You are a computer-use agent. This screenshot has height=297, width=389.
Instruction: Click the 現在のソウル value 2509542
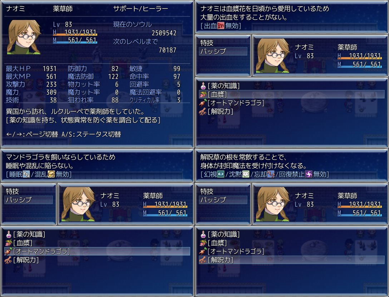(164, 33)
